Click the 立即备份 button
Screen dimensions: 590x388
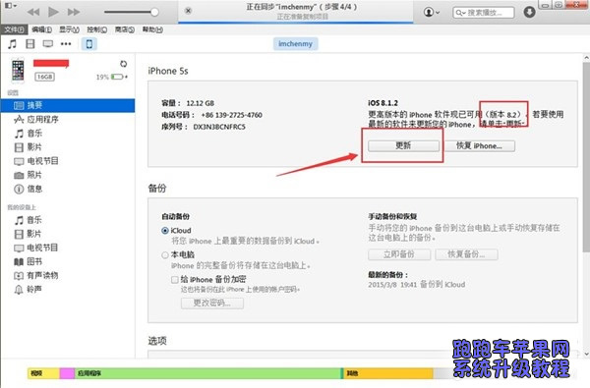coord(399,254)
